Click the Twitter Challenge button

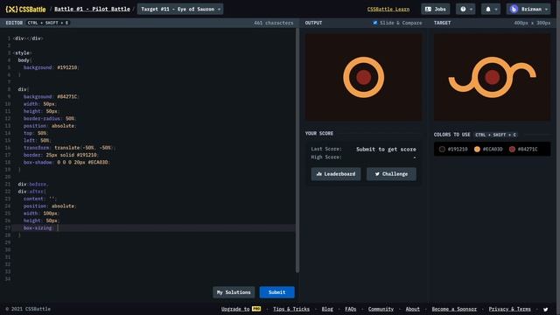tap(391, 174)
